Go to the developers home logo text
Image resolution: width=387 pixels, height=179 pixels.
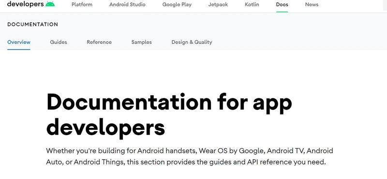coord(26,4)
